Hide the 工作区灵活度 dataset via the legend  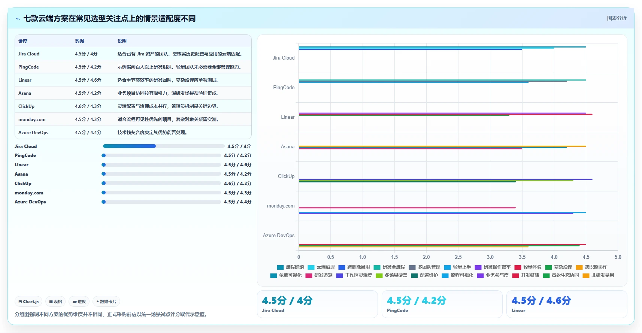354,275
